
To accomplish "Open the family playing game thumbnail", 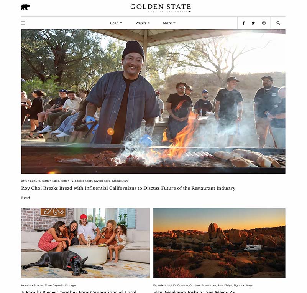I will 85,243.
